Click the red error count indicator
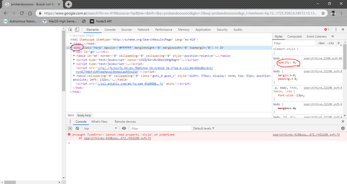Image resolution: width=347 pixels, height=184 pixels. click(x=327, y=30)
